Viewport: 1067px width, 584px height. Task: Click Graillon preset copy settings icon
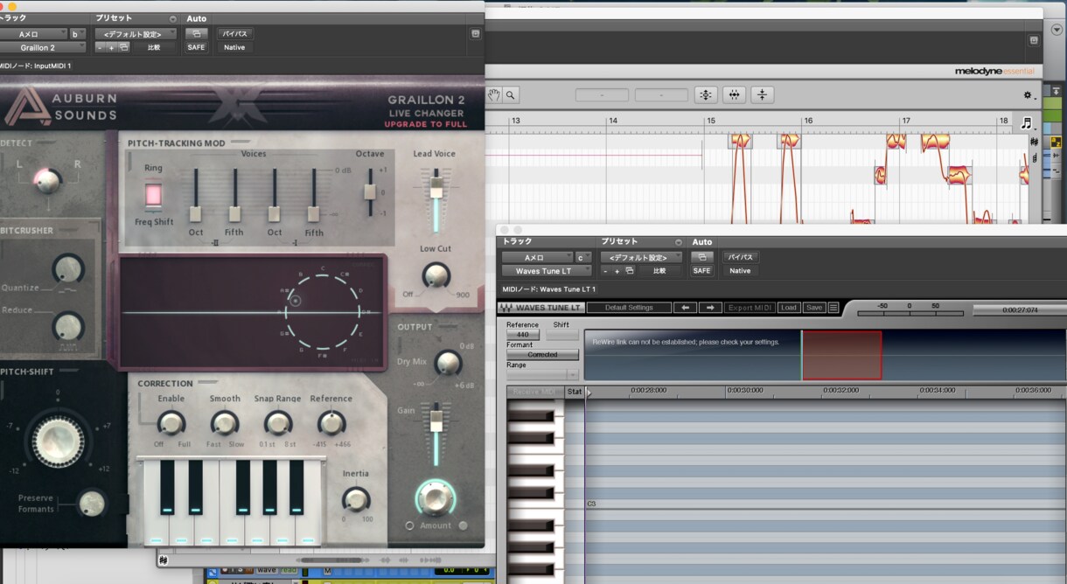(124, 47)
